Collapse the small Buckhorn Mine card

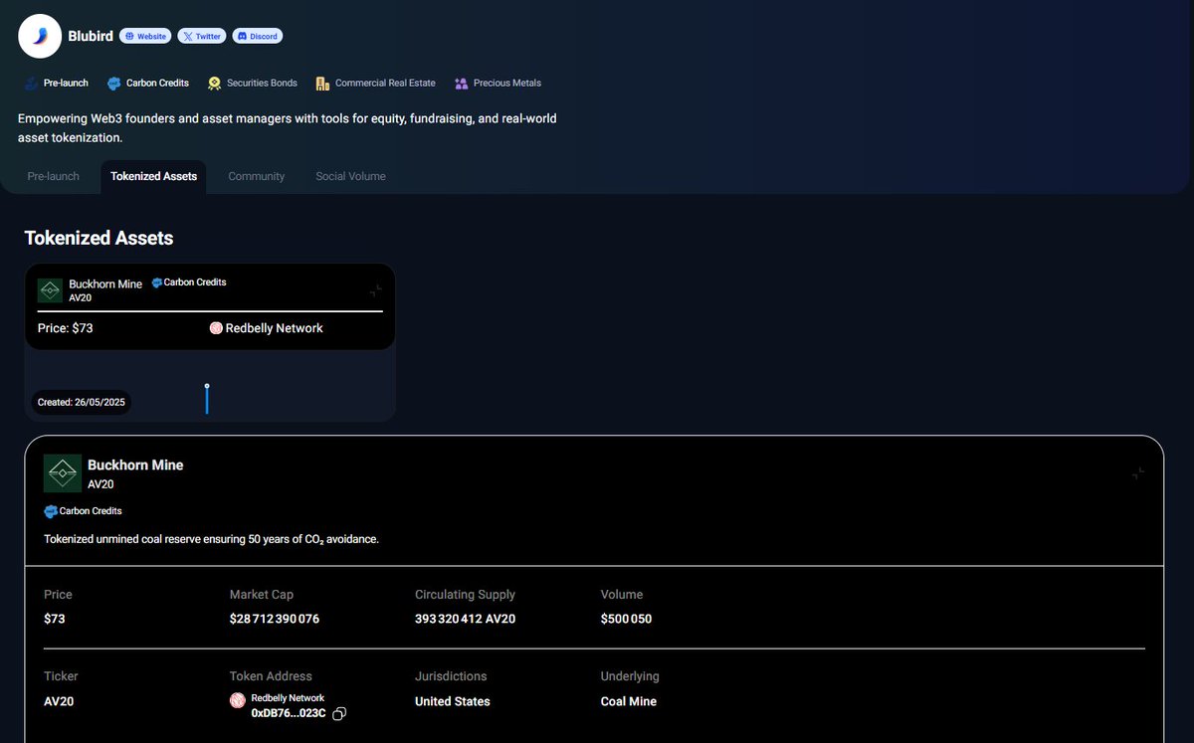click(376, 290)
